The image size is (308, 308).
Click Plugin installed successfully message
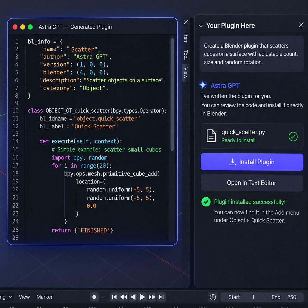pos(250,202)
